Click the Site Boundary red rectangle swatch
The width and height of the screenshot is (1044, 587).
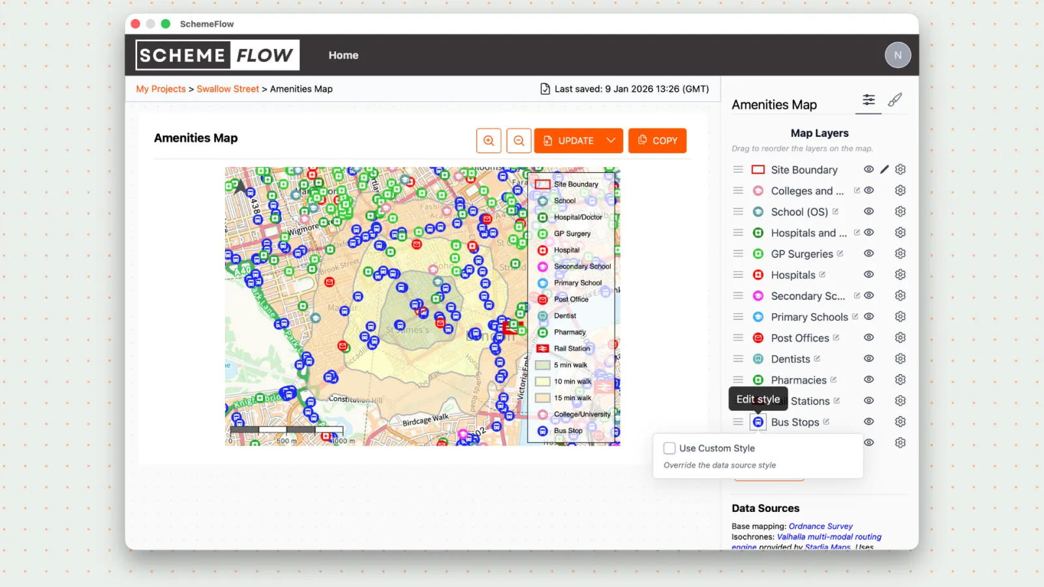click(758, 170)
